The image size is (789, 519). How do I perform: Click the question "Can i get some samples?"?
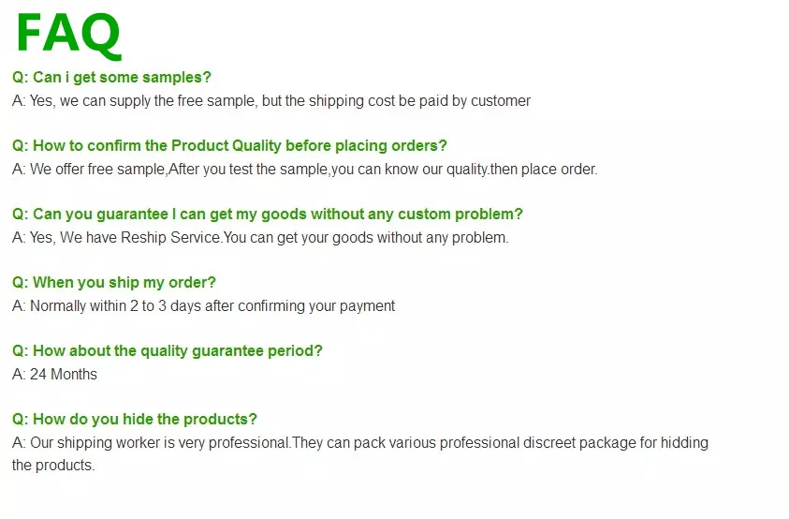111,77
